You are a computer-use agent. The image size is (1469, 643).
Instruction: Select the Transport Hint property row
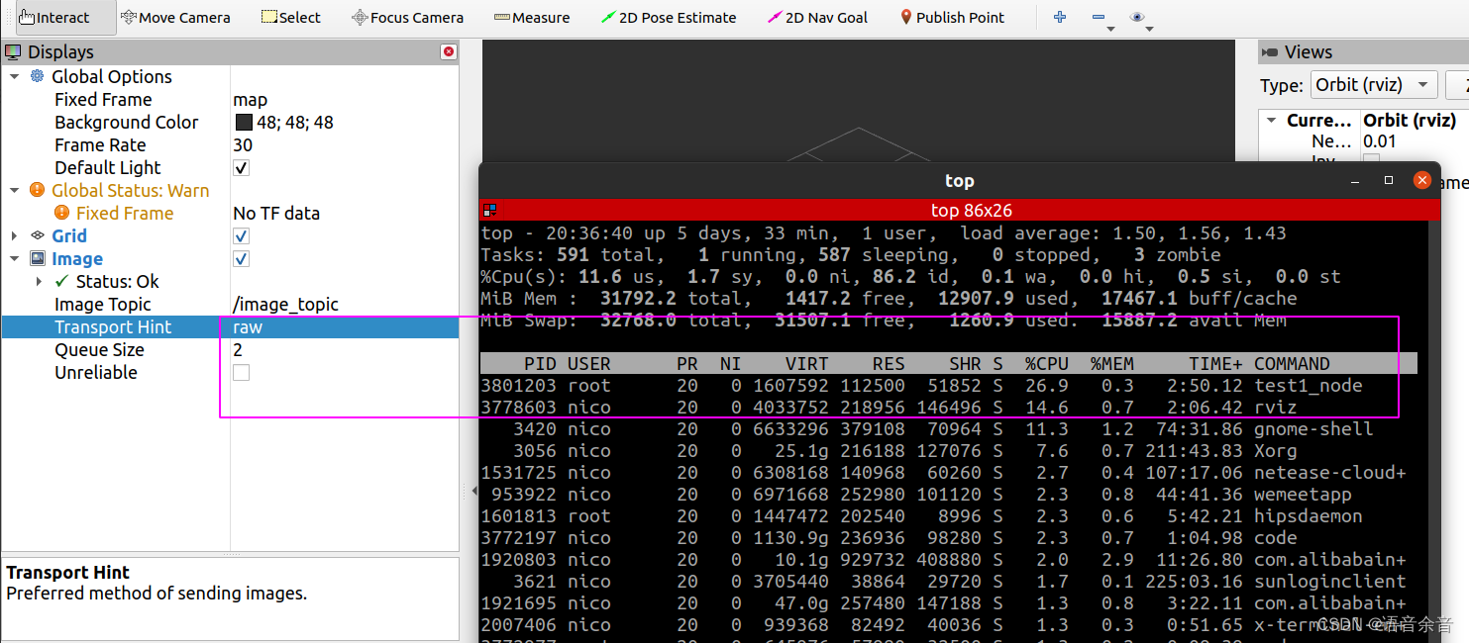(230, 326)
